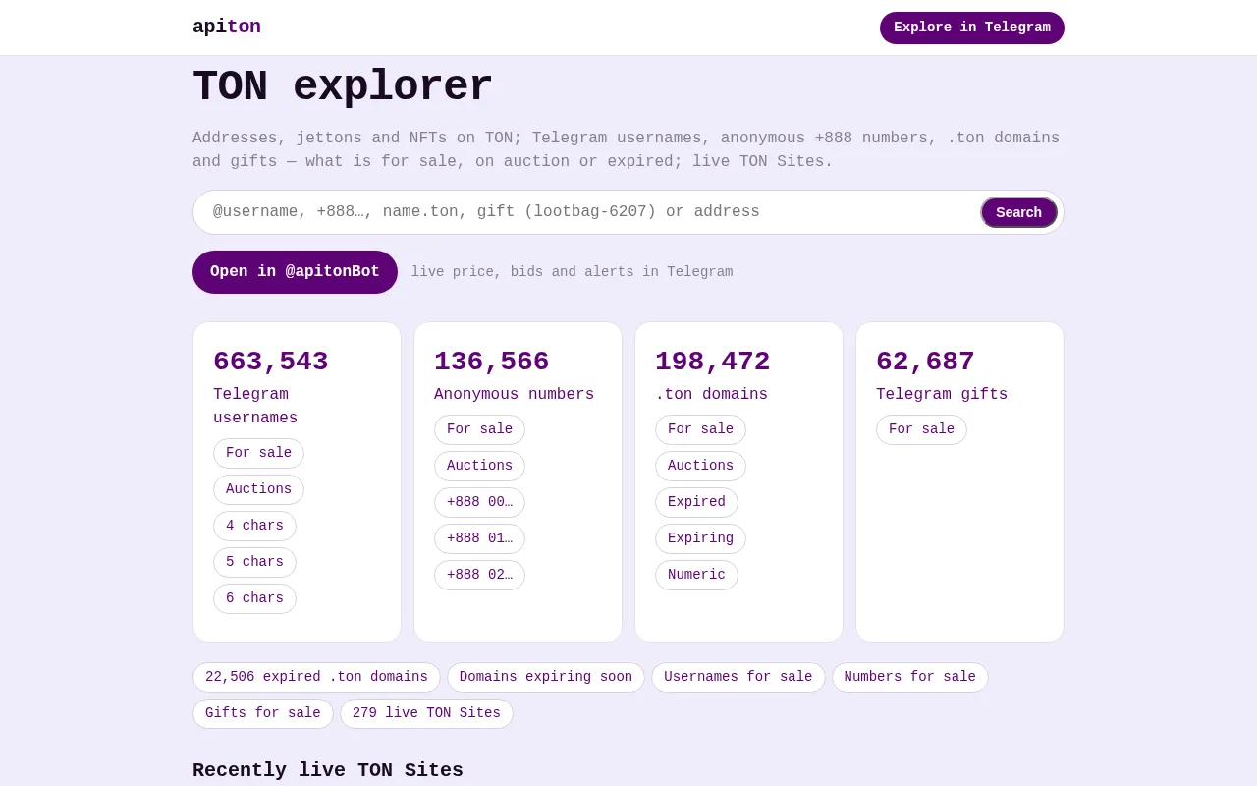Open Domains expiring soon link
Image resolution: width=1257 pixels, height=786 pixels.
(546, 677)
